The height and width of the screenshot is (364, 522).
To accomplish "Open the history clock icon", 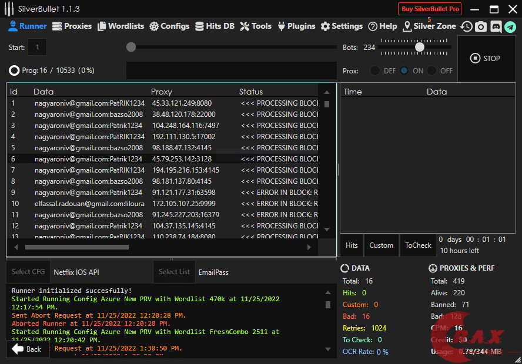I will click(466, 26).
